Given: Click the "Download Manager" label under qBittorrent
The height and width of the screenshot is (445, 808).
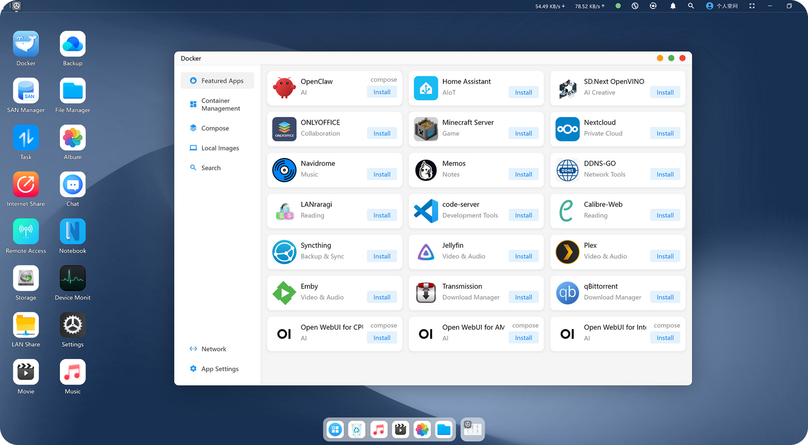Looking at the screenshot, I should (612, 297).
